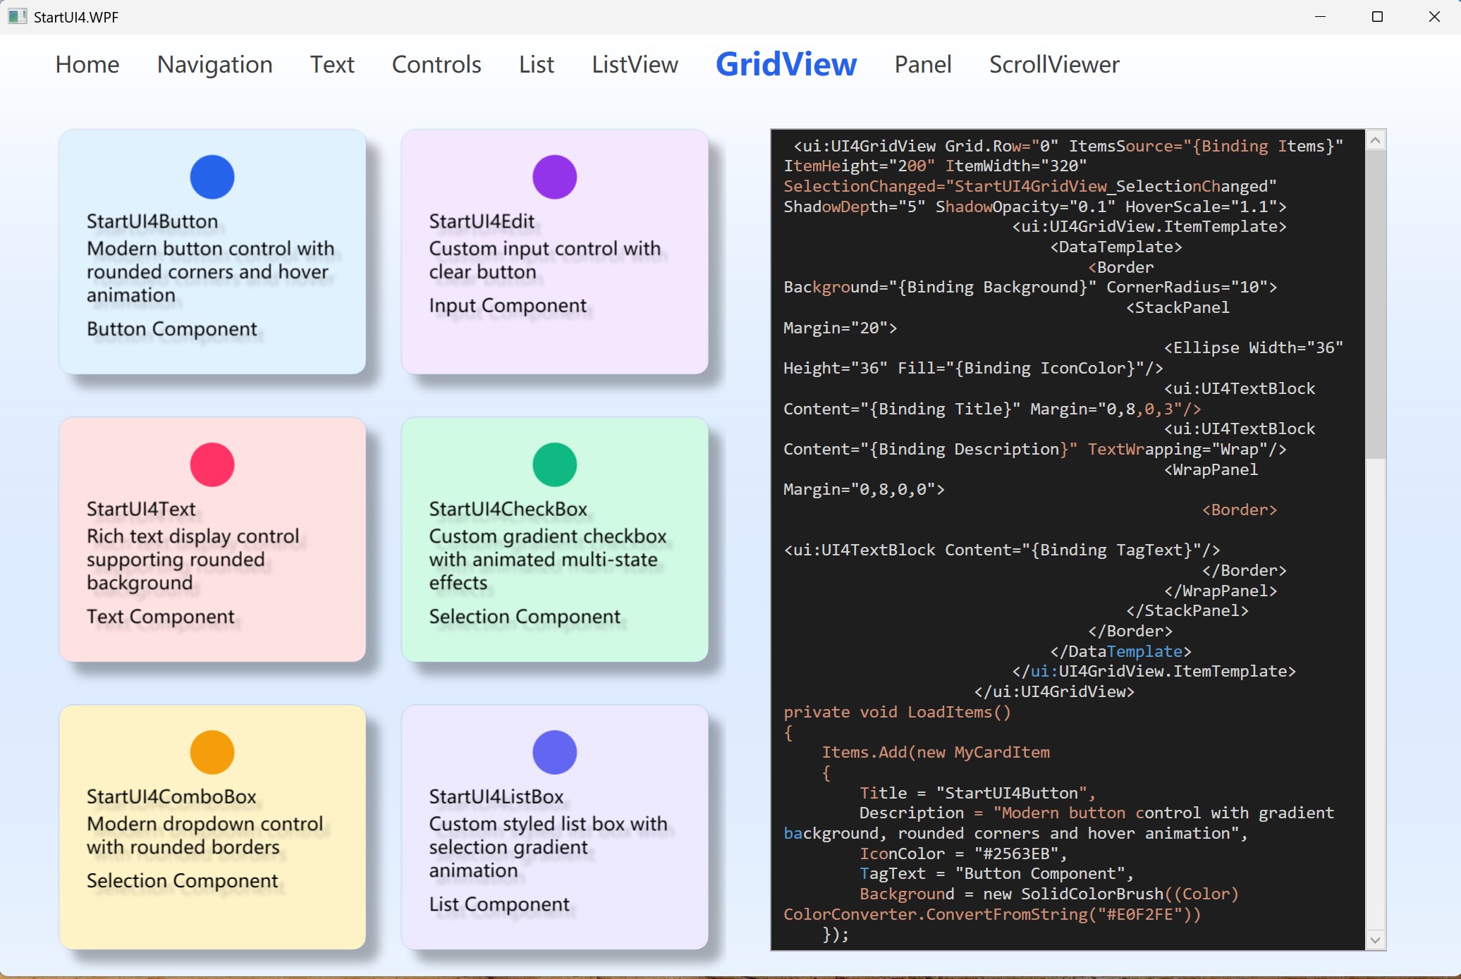The image size is (1461, 979).
Task: Click the code panel scrollbar up arrow
Action: 1375,140
